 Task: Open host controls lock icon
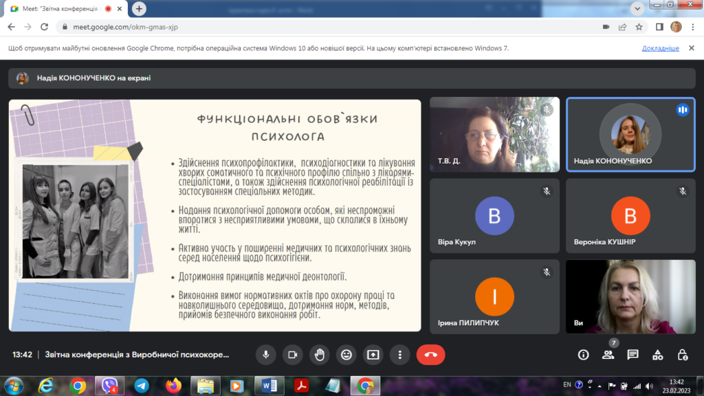[683, 355]
